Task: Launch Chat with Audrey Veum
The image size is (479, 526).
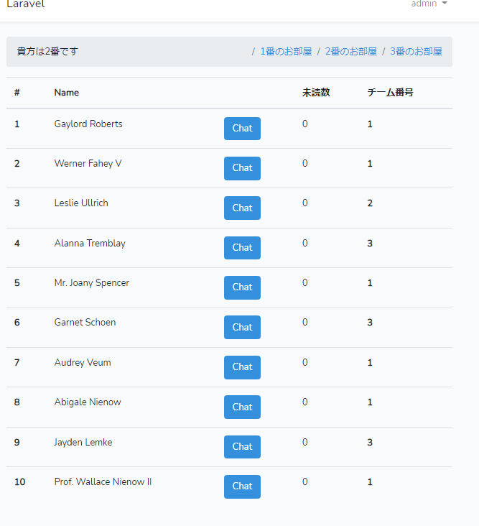Action: point(242,367)
